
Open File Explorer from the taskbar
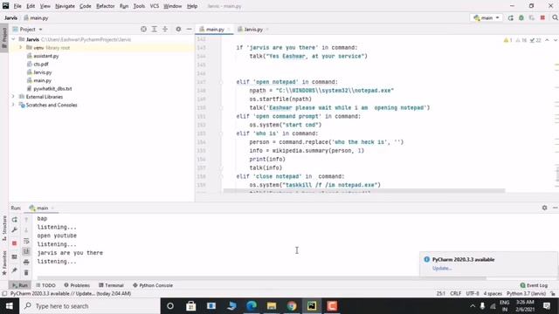[272, 306]
